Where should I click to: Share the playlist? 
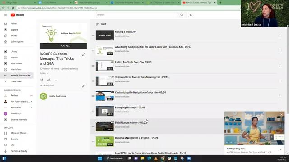coord(49,80)
